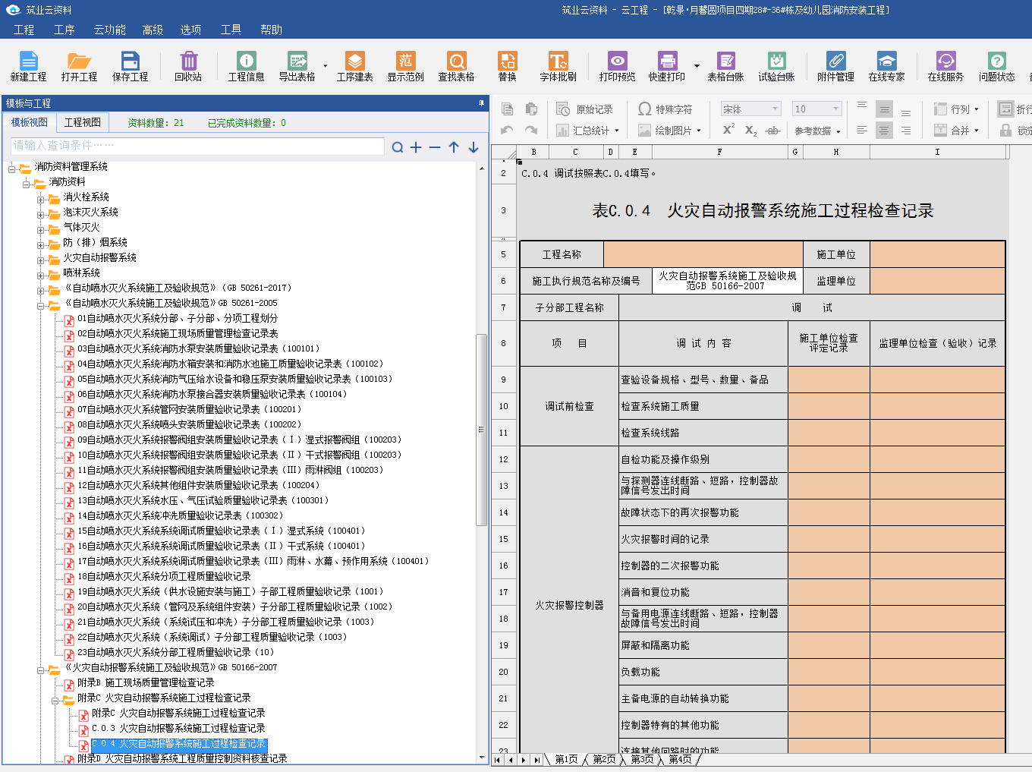Toggle subscript X₂ formatting
The height and width of the screenshot is (772, 1032).
(x=750, y=131)
